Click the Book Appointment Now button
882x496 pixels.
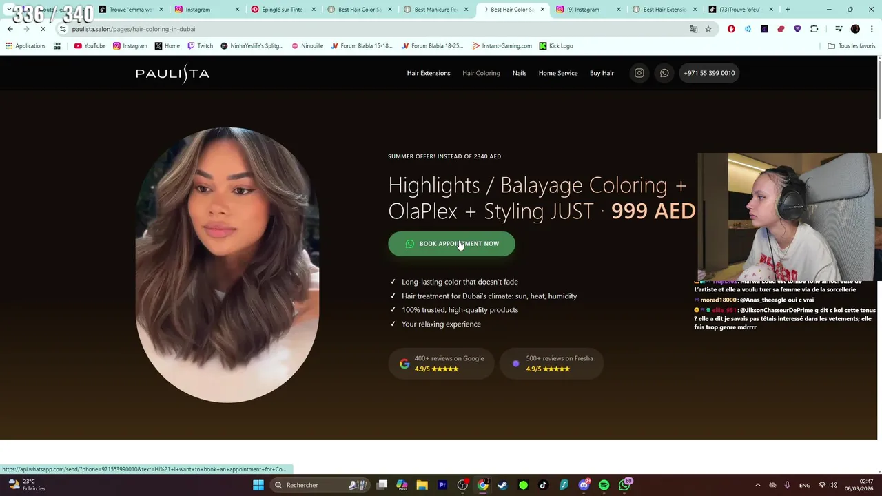click(x=451, y=244)
